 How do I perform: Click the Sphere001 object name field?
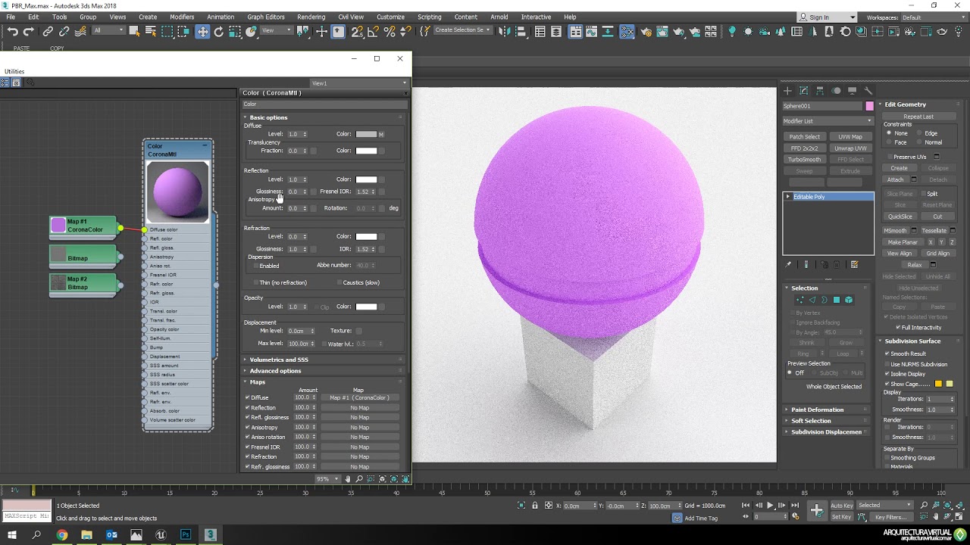click(x=822, y=106)
